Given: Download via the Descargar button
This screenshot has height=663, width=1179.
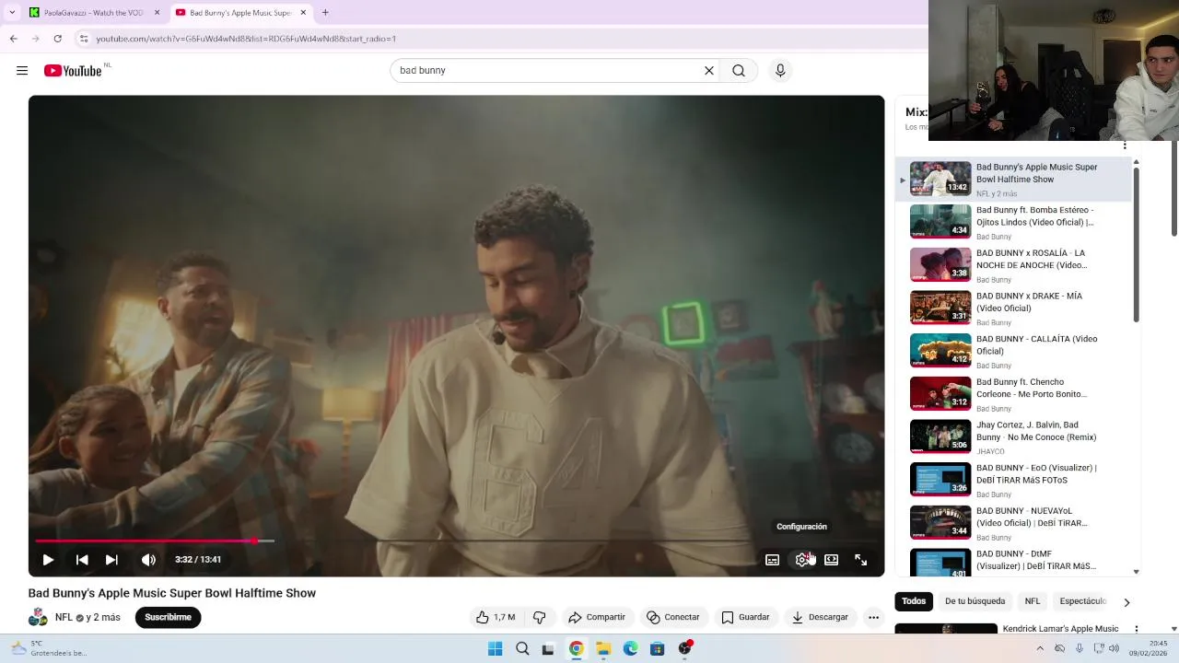Looking at the screenshot, I should [x=820, y=617].
